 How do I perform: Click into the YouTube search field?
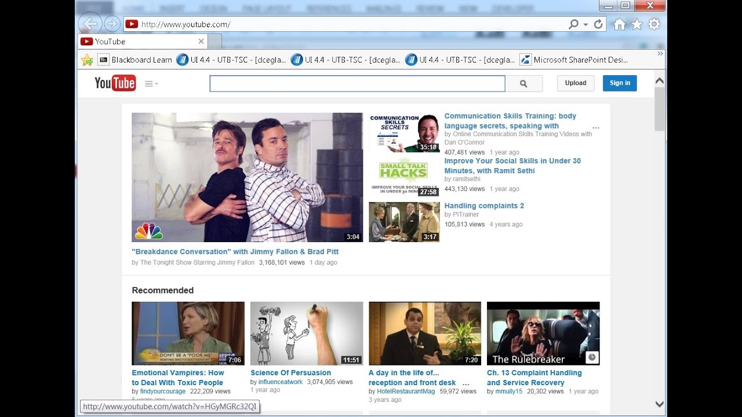pyautogui.click(x=357, y=83)
